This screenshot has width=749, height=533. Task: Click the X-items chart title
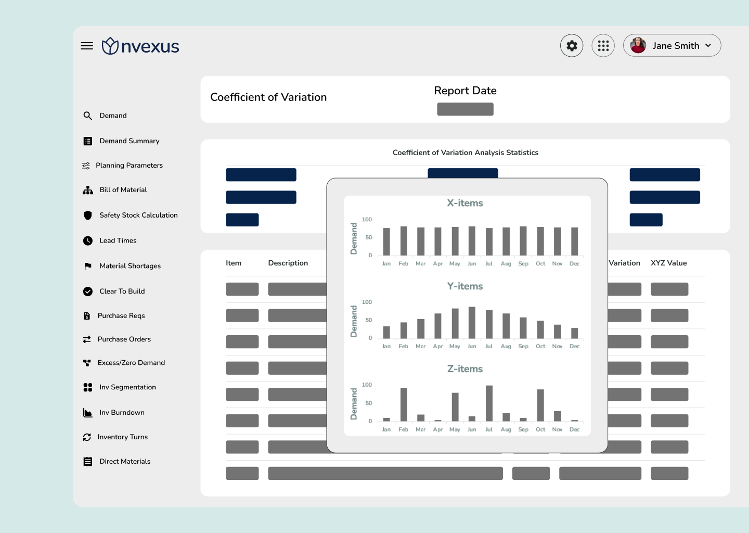coord(465,203)
